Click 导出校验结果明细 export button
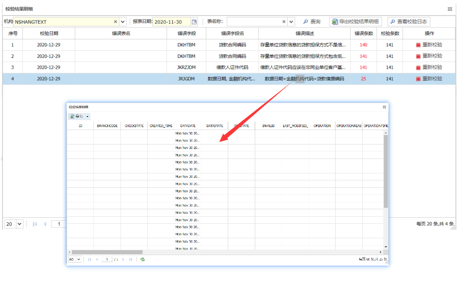This screenshot has width=457, height=294. tap(355, 22)
